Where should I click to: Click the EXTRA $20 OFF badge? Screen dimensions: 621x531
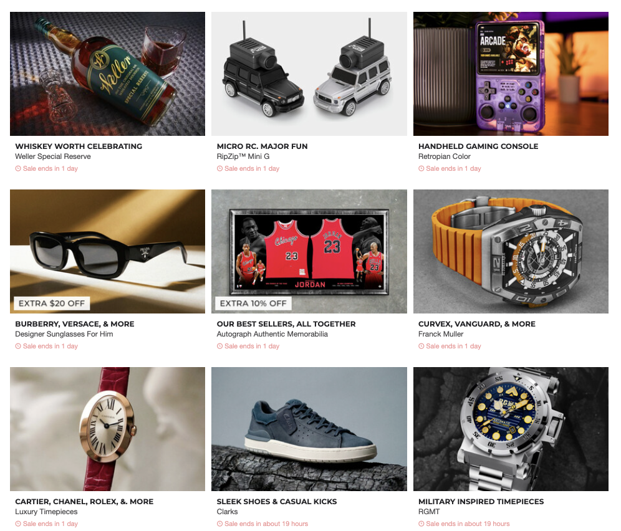(x=52, y=304)
